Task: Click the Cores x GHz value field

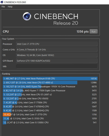Action: (x=57, y=50)
